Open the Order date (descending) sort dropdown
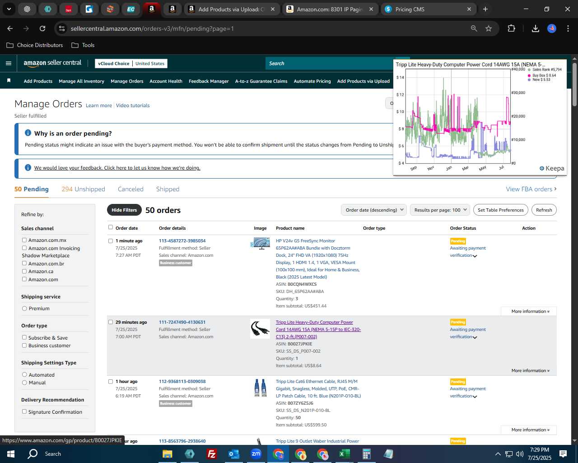The height and width of the screenshot is (463, 578). (x=373, y=210)
